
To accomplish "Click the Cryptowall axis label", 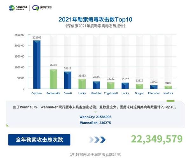I will [x=111, y=93].
